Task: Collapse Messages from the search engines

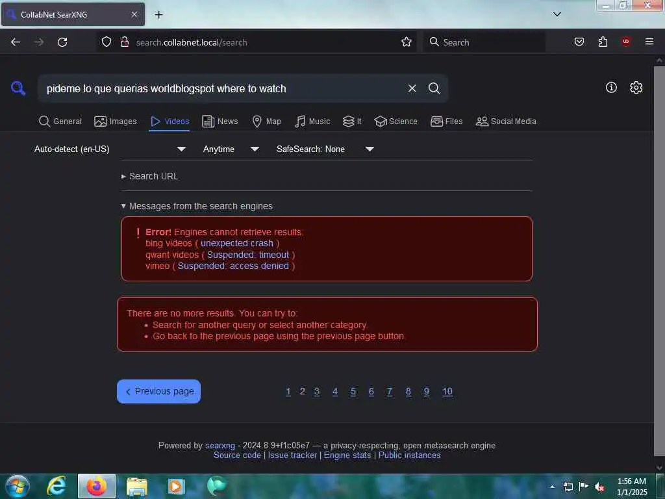Action: pos(197,206)
